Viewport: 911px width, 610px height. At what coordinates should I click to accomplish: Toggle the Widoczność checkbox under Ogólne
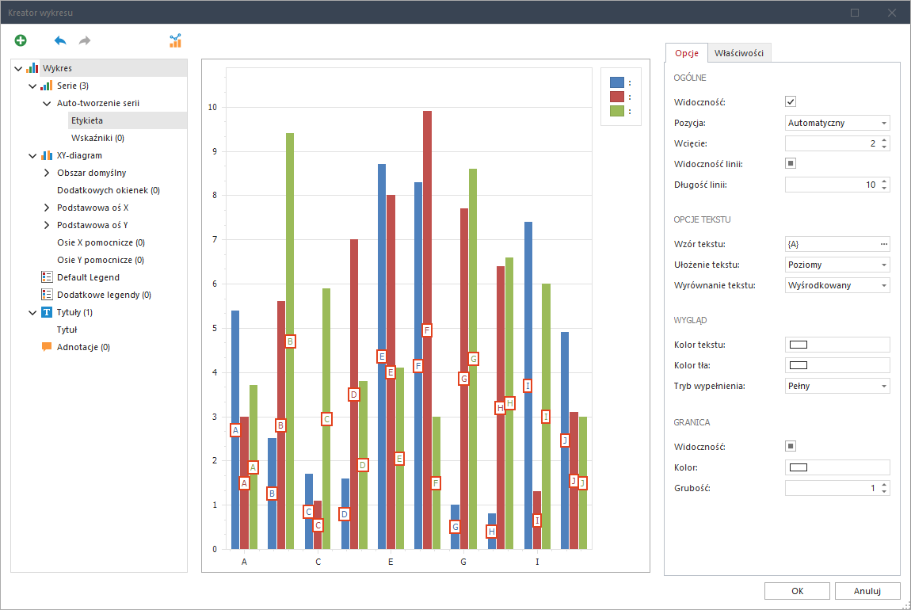click(791, 101)
